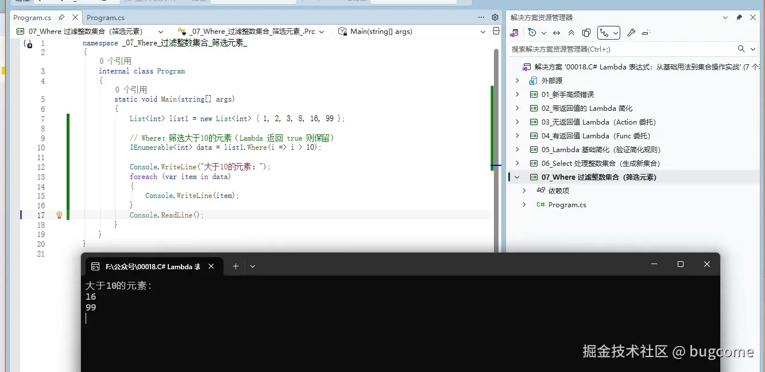Click the C# project icon of 04_有返回值 Lambda
765x372 pixels.
[x=534, y=135]
